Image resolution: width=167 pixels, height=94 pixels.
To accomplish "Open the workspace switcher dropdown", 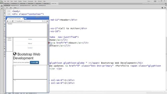I will [149, 1].
